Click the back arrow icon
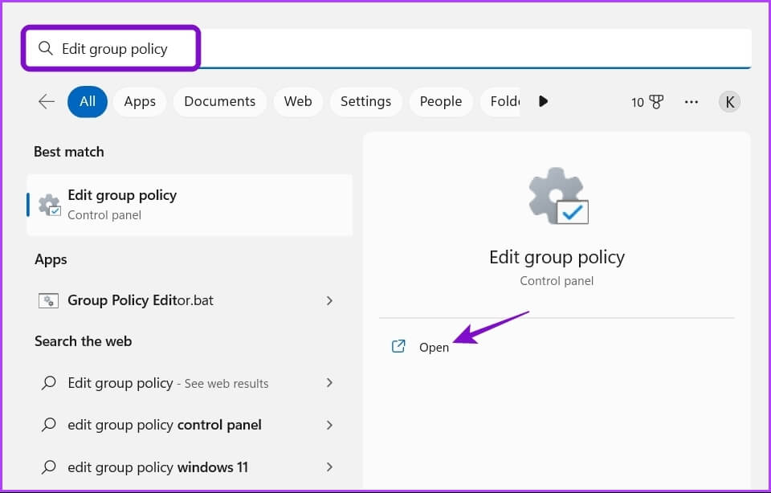 47,102
